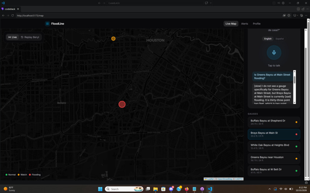The height and width of the screenshot is (193, 310).
Task: Open the circular target icon in browser toolbar
Action: pyautogui.click(x=289, y=15)
